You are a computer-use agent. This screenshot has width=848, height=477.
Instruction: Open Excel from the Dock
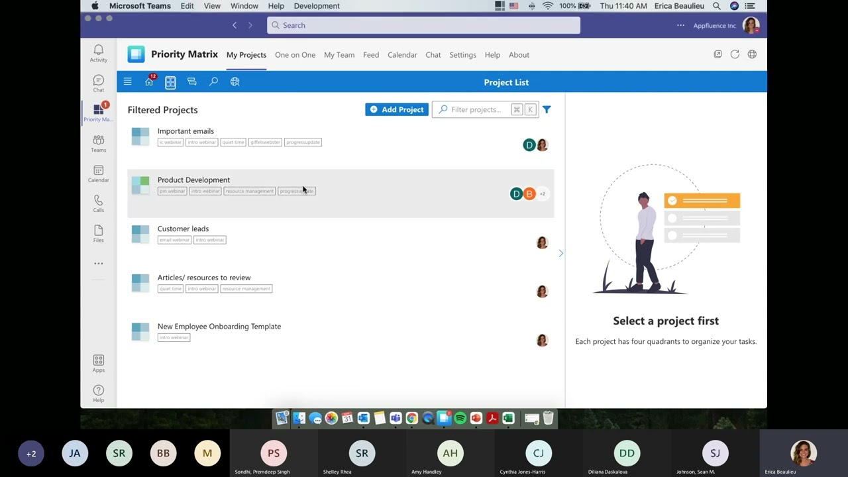tap(508, 418)
